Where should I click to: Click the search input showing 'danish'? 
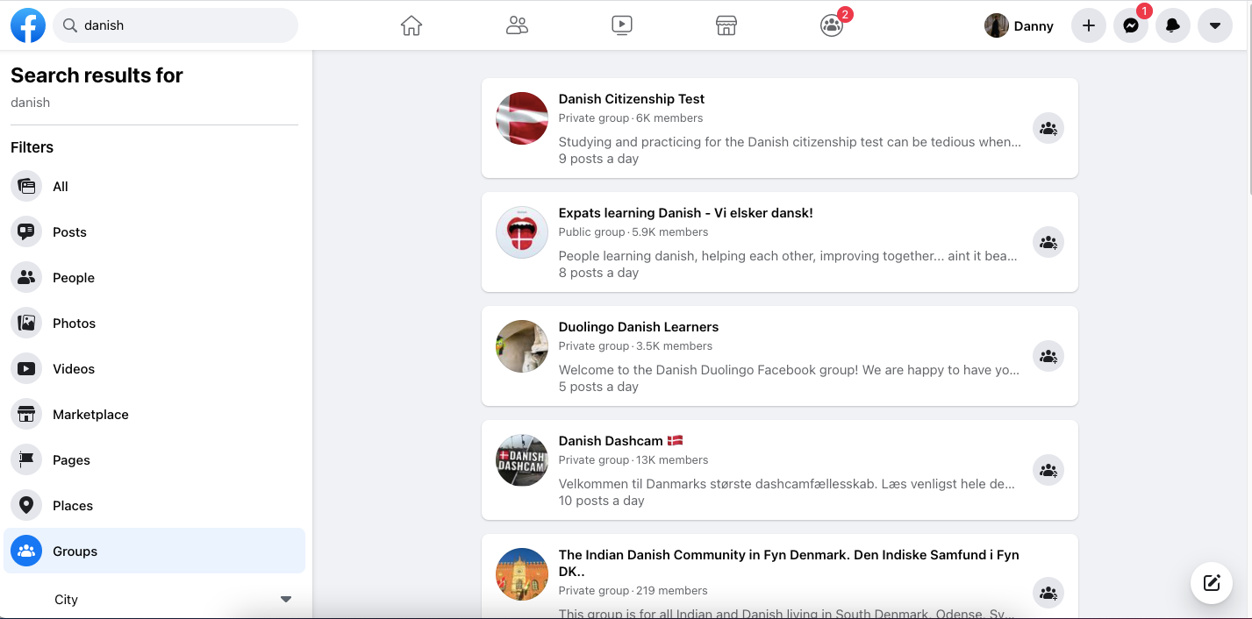pyautogui.click(x=175, y=25)
